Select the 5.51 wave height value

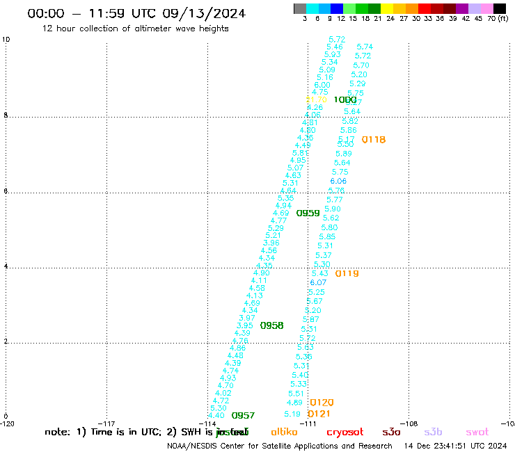point(296,394)
